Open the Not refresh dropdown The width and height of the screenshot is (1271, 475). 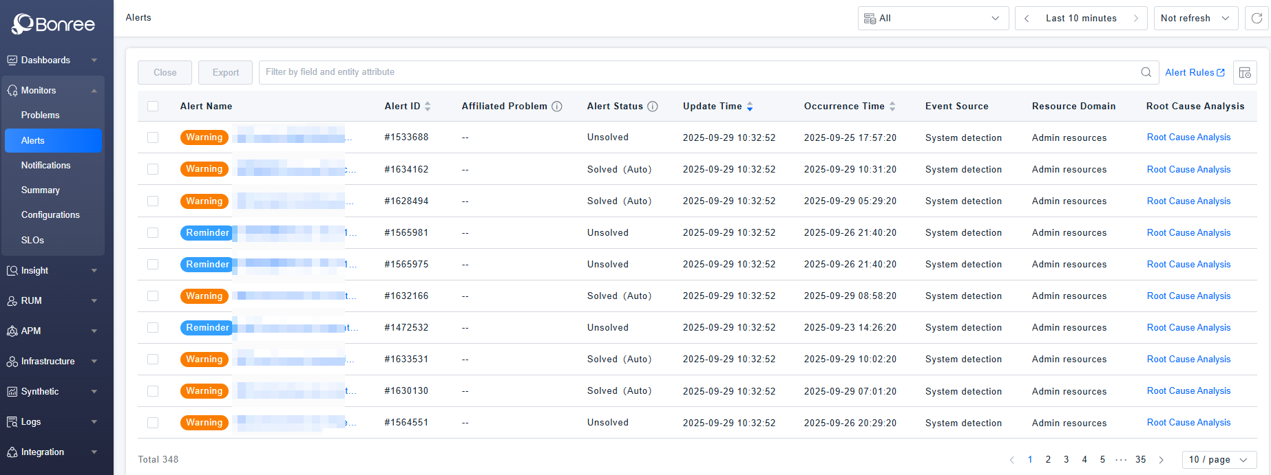[1195, 19]
